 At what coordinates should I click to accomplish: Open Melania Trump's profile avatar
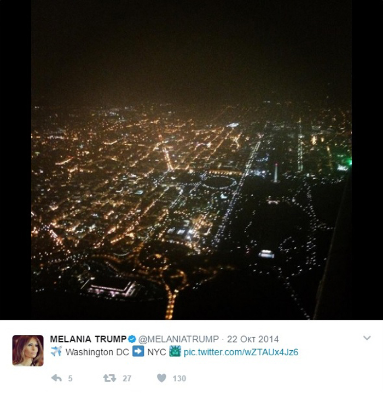[x=28, y=351]
